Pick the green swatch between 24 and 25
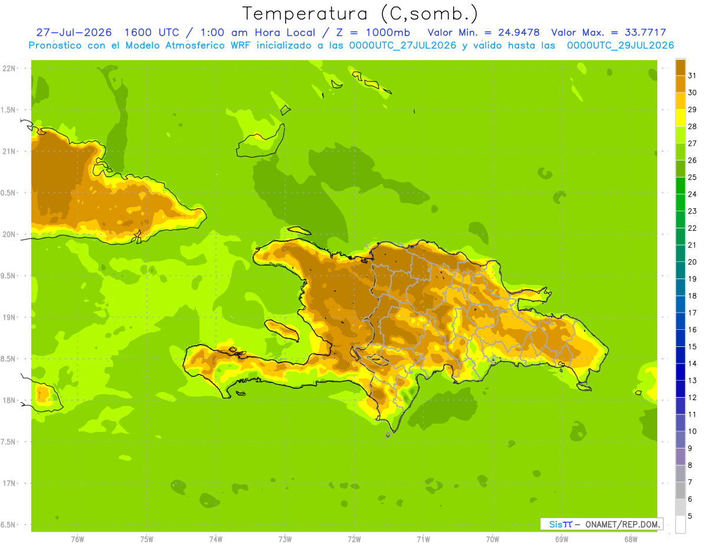The height and width of the screenshot is (547, 708). click(680, 186)
